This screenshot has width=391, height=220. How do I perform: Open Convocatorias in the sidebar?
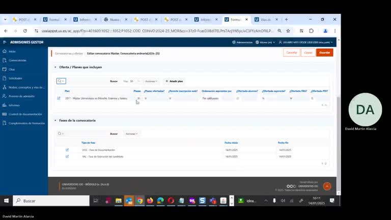tap(17, 61)
